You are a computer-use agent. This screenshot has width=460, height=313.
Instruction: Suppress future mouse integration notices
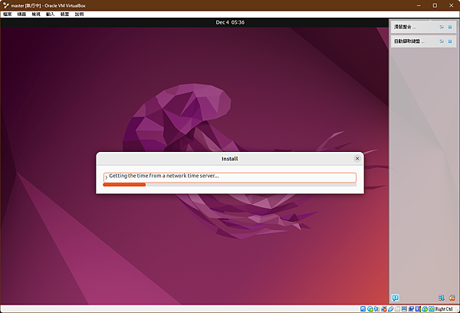tap(442, 27)
